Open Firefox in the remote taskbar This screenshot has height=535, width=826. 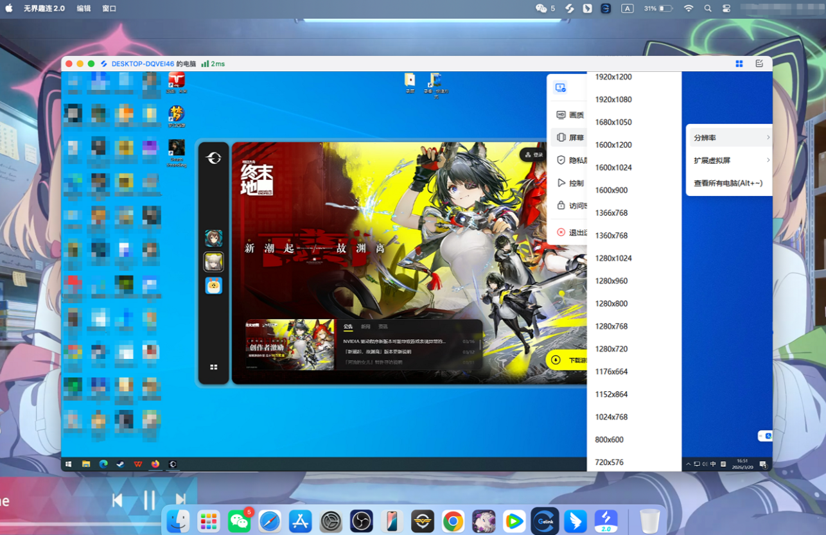(x=155, y=464)
